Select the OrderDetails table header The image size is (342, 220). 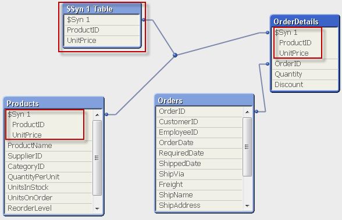(x=305, y=21)
